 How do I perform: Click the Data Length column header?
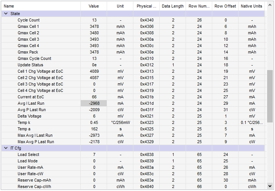click(x=172, y=6)
